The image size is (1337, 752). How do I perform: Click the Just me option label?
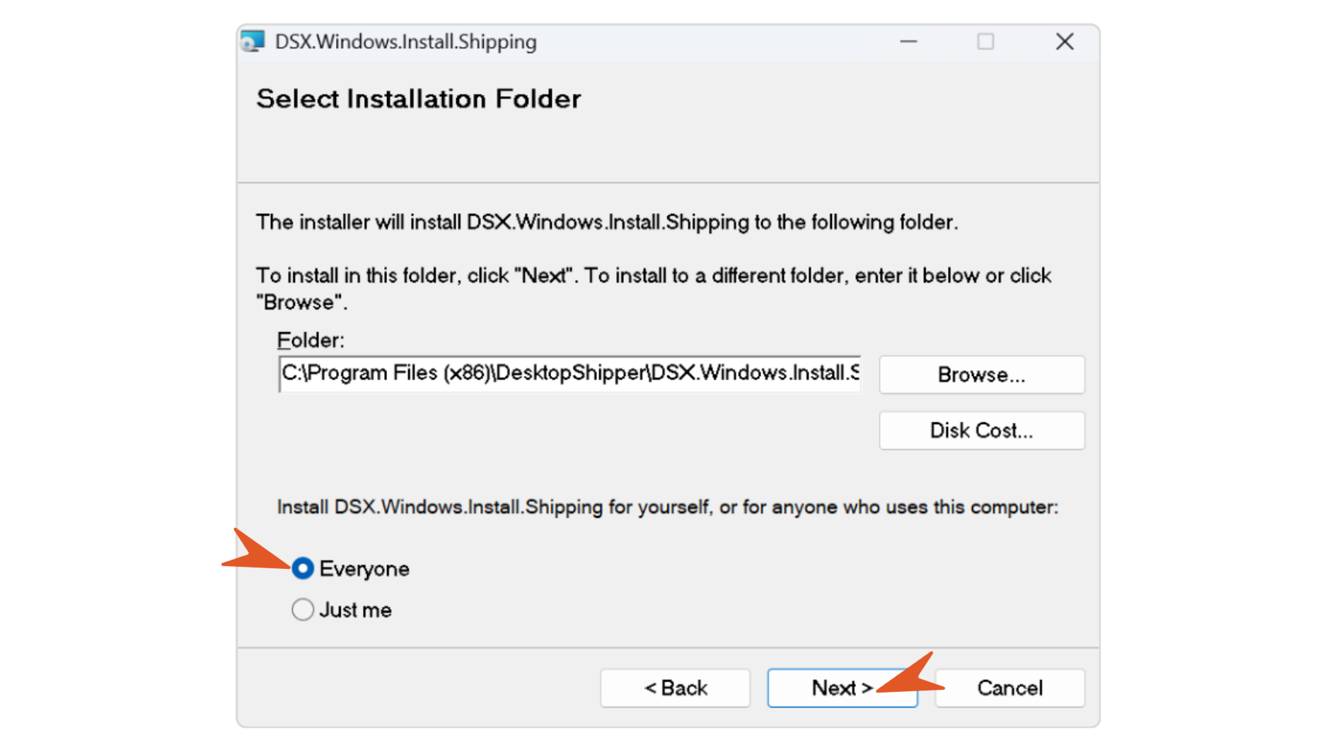[x=355, y=610]
